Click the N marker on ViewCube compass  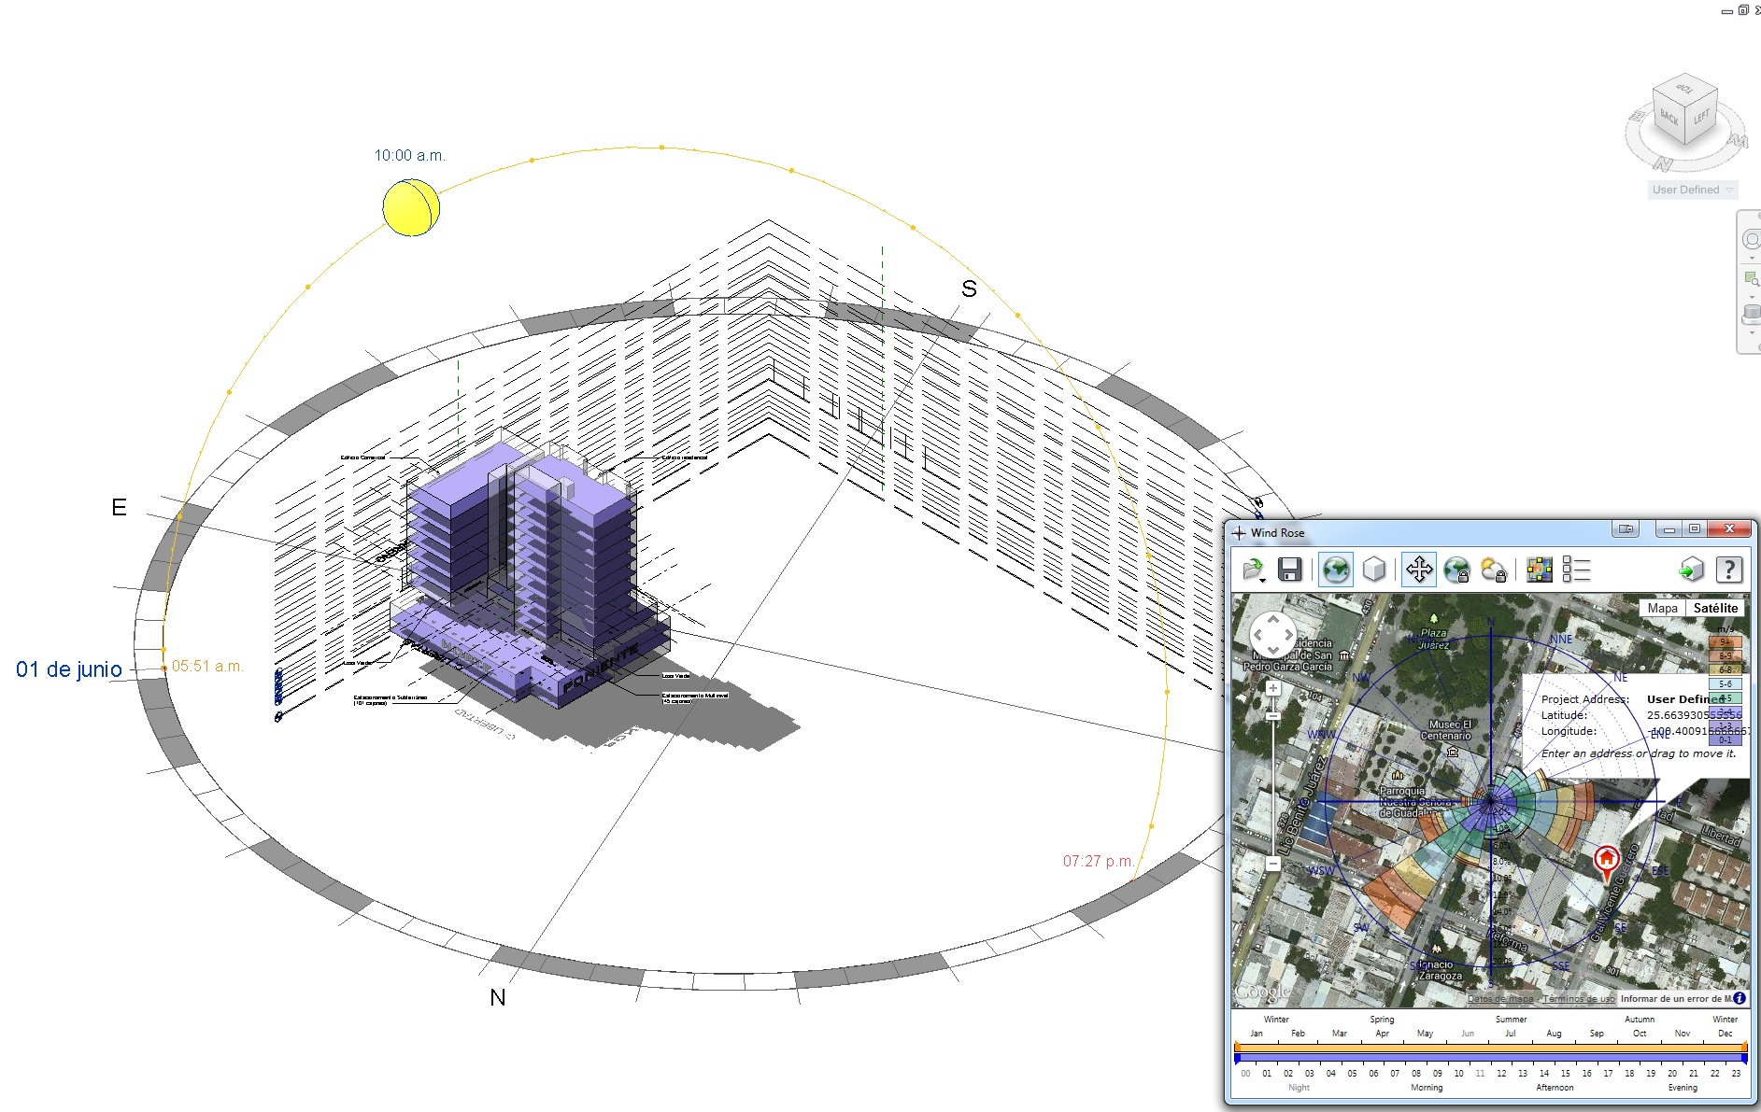(x=1663, y=164)
